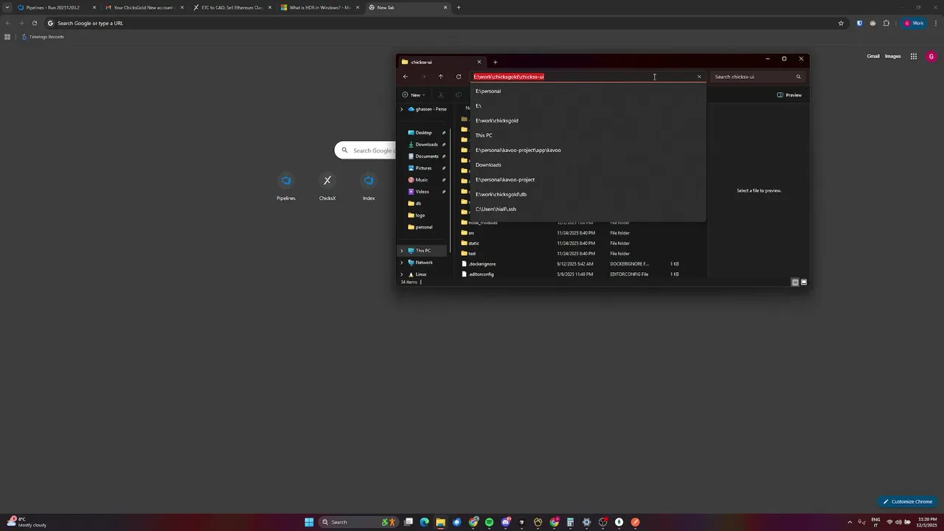
Task: Open the New item dropdown
Action: [414, 95]
